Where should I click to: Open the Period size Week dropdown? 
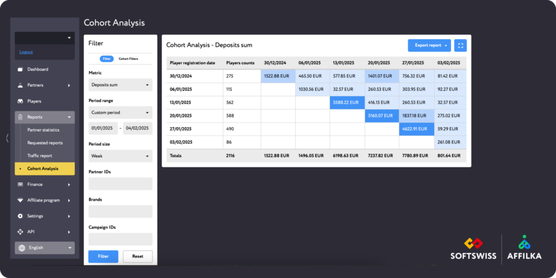[x=120, y=156]
